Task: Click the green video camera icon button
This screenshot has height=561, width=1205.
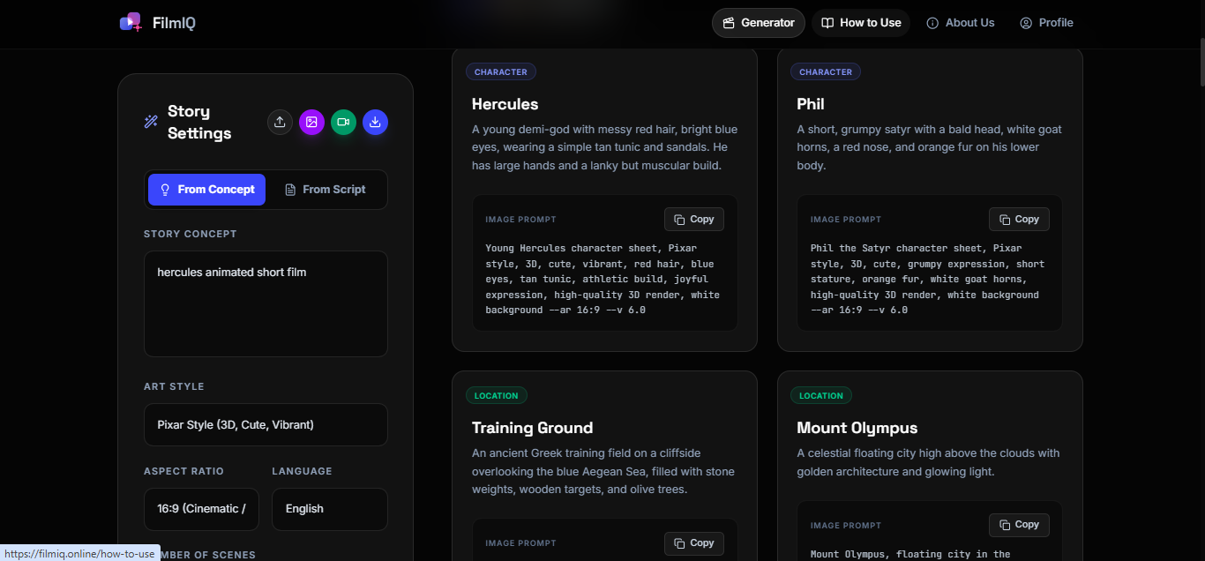Action: coord(343,122)
